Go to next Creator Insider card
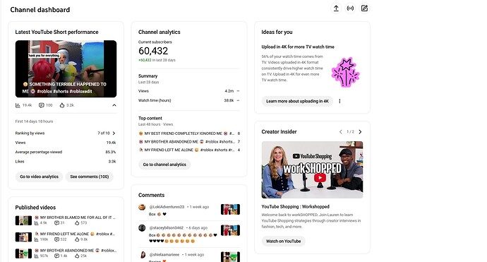Screen dimensions: 487x262 (360, 132)
